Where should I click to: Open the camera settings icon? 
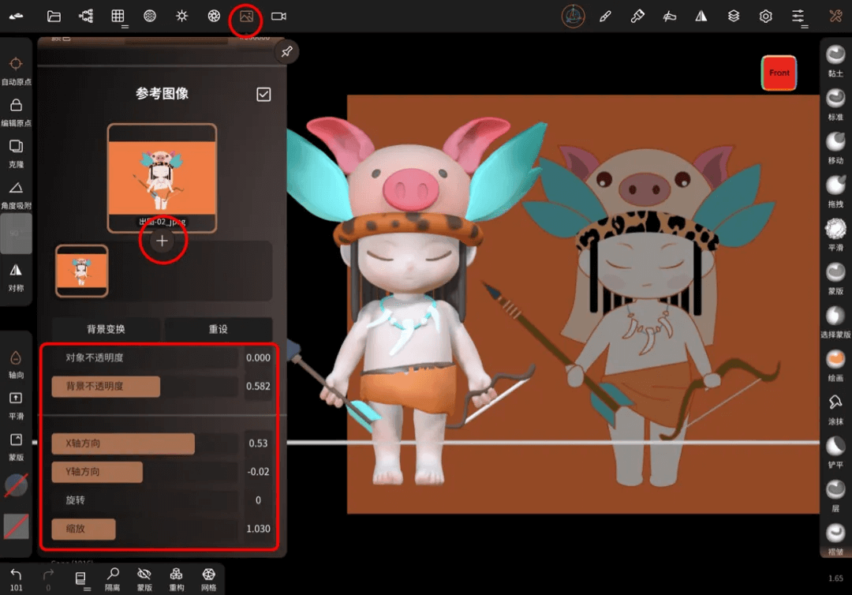[x=278, y=17]
